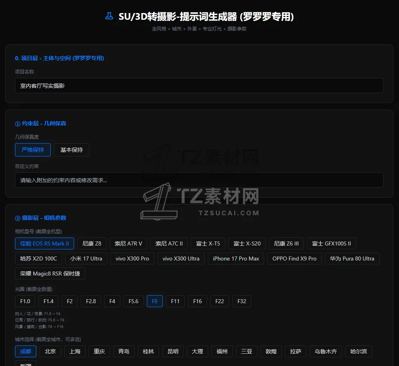This screenshot has width=399, height=366.
Task: Select city 三亚
Action: 247,351
